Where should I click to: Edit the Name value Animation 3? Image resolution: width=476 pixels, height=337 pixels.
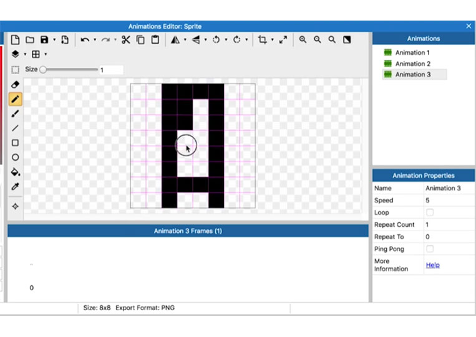coord(449,188)
